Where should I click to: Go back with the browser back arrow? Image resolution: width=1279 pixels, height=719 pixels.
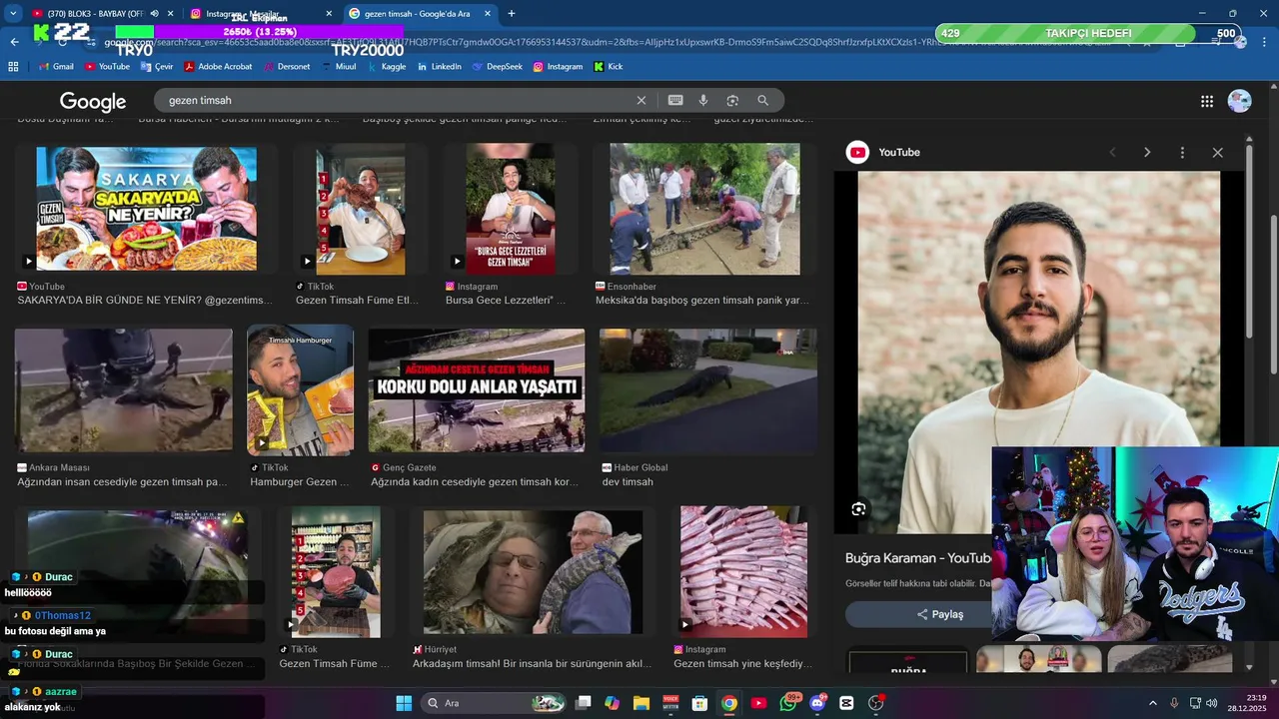pyautogui.click(x=14, y=42)
